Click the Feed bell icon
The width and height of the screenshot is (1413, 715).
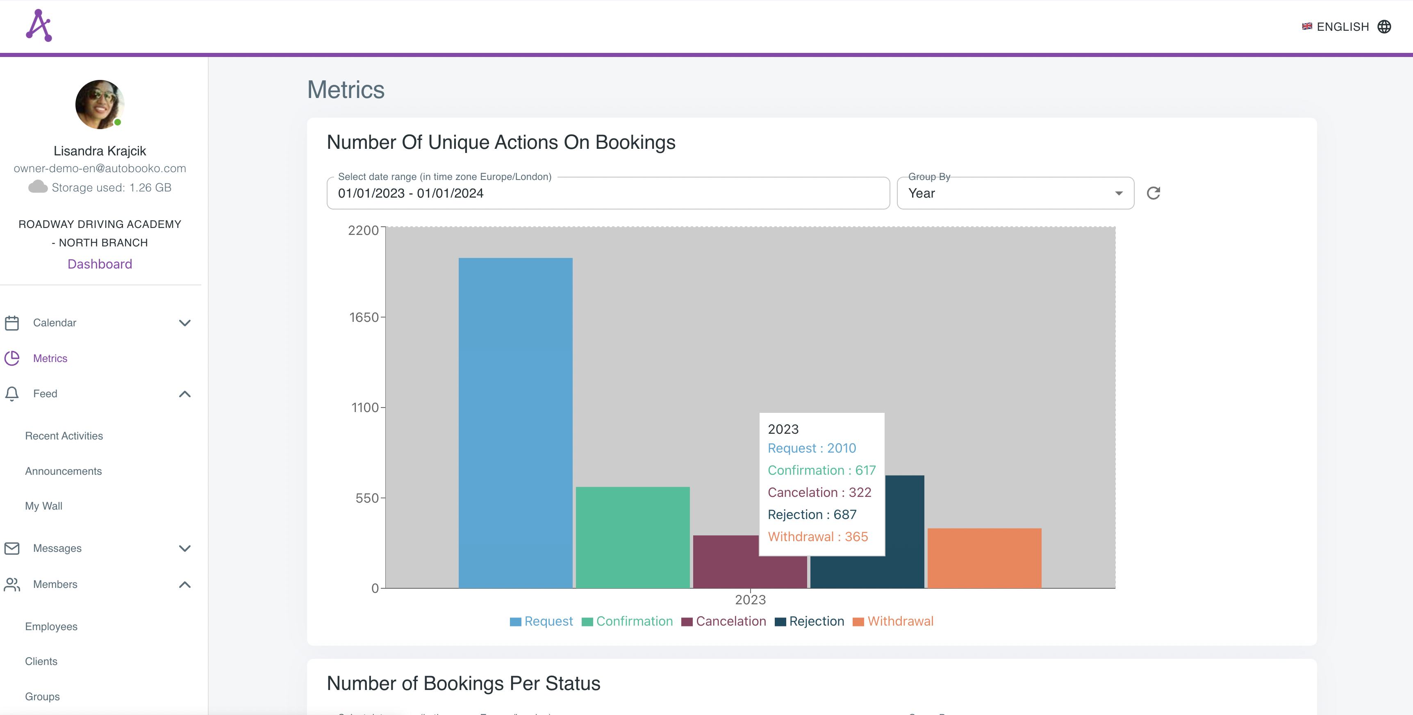coord(12,394)
